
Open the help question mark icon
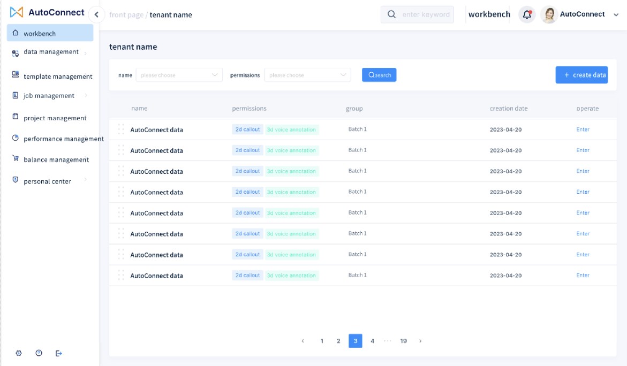click(39, 353)
